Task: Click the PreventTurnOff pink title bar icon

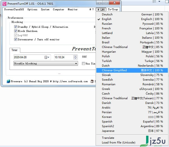Action: [x=5, y=4]
